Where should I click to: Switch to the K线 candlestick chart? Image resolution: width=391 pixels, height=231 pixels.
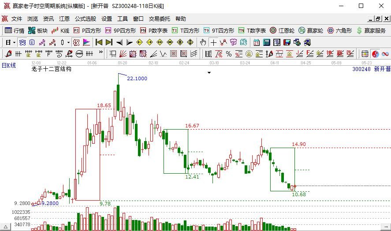[60, 30]
